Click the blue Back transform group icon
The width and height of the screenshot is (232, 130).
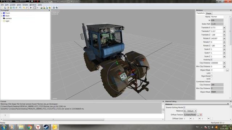pos(4,16)
